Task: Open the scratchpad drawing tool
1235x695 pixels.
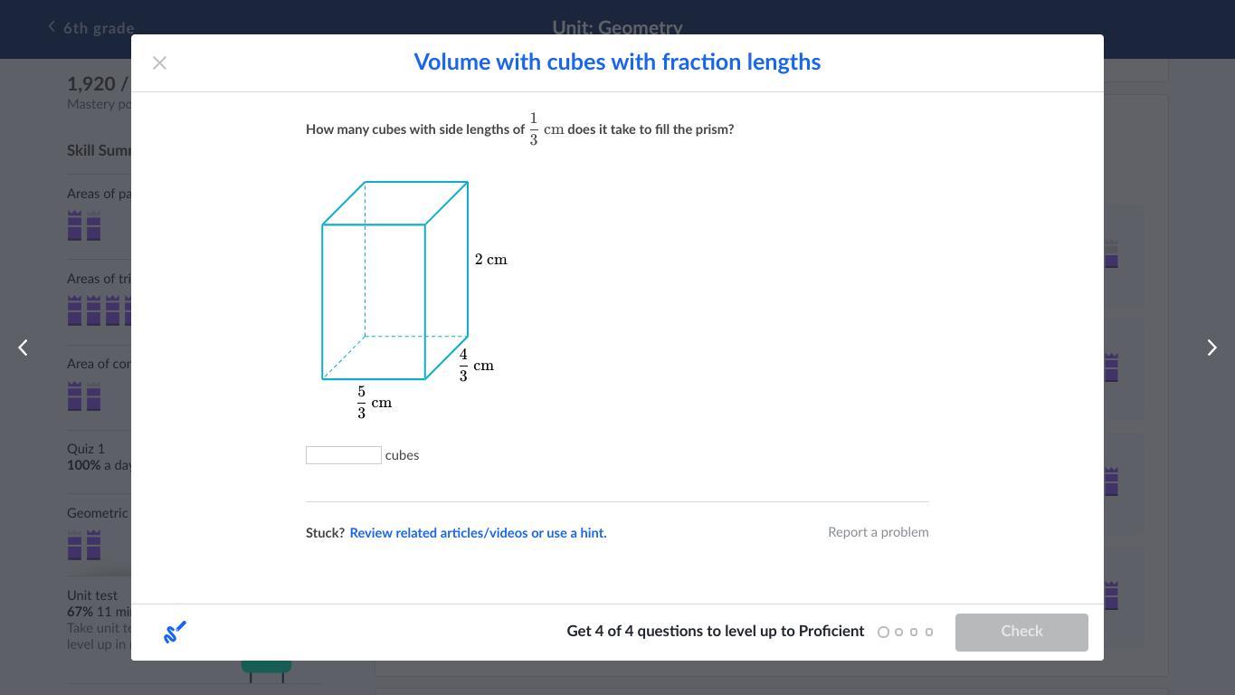Action: [175, 632]
